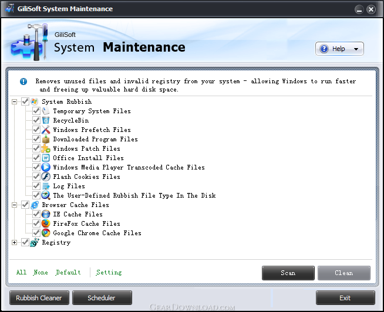Select 'Google Chrome Cache Files' row text
The height and width of the screenshot is (312, 384).
[97, 233]
